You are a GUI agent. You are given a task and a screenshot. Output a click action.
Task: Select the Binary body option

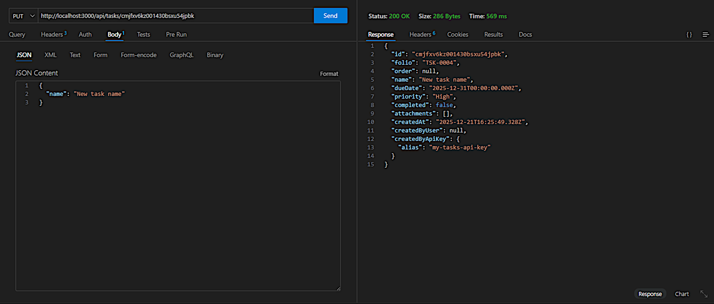coord(215,55)
